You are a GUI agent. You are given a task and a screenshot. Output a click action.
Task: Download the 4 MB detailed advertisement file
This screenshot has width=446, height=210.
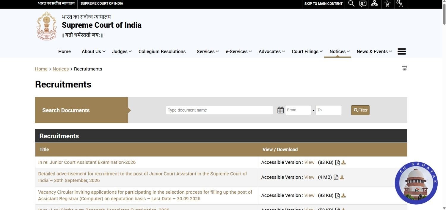[342, 177]
